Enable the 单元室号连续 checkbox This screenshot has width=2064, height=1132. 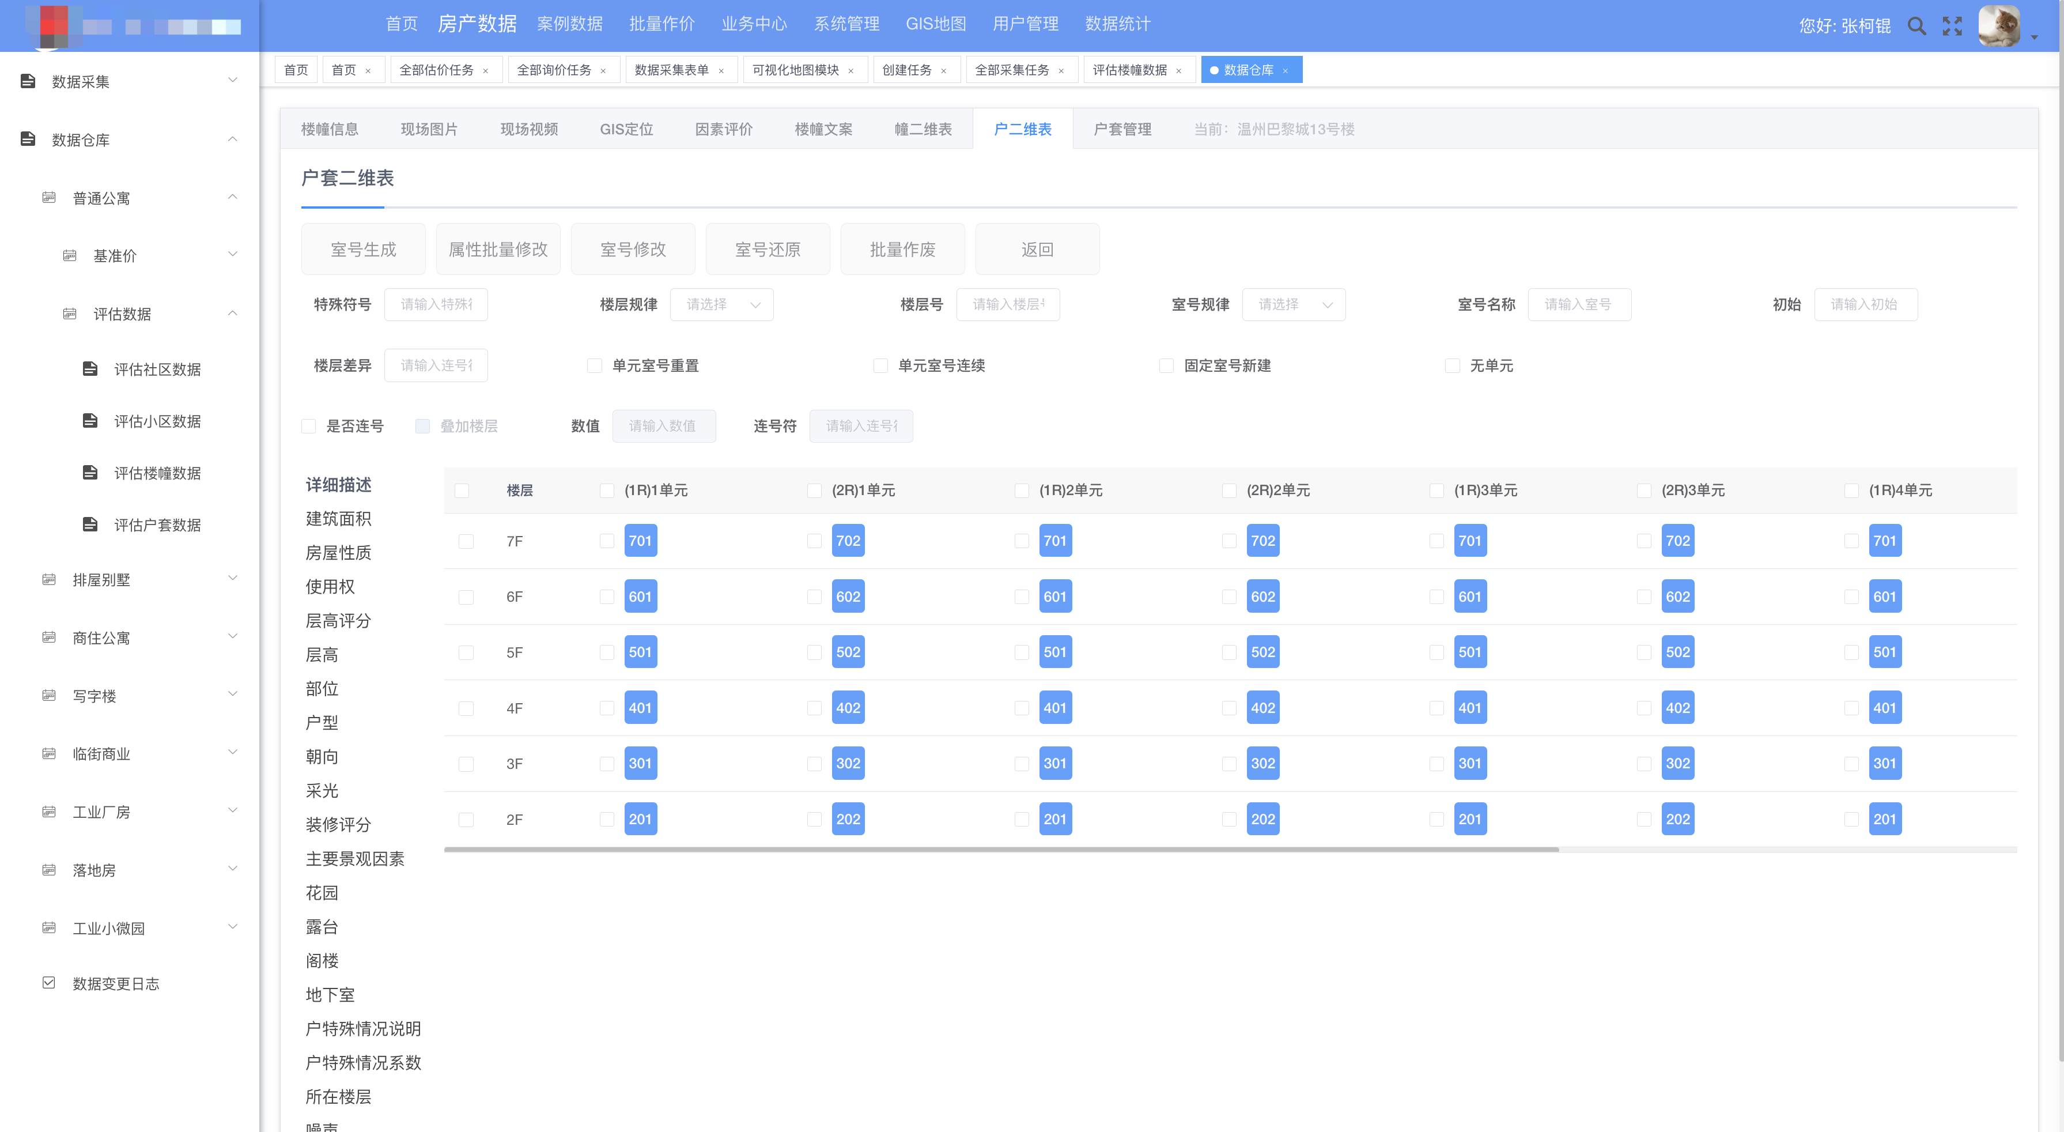(x=880, y=365)
